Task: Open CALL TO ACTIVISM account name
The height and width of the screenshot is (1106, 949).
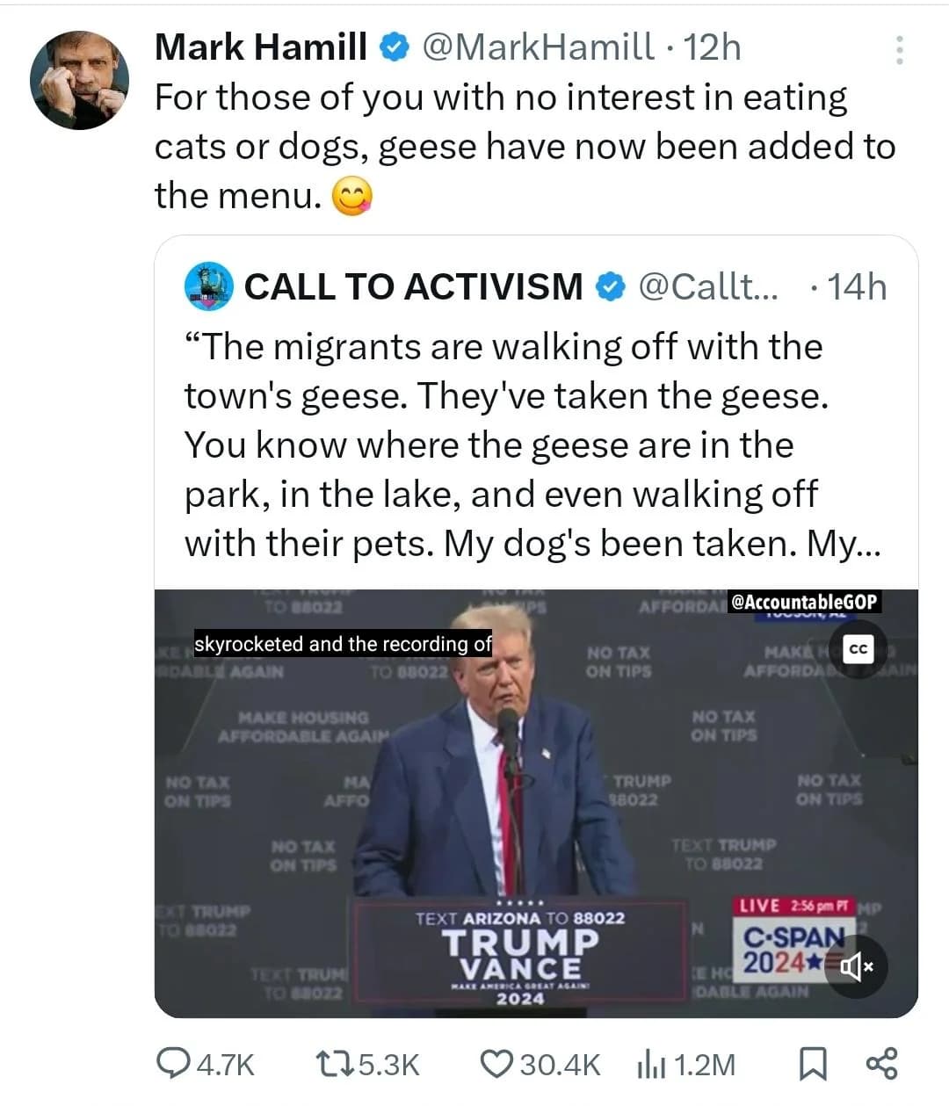Action: 413,286
